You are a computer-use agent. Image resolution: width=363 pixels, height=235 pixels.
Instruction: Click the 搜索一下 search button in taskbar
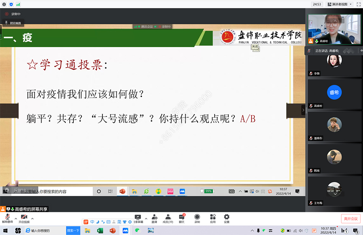pos(73,231)
